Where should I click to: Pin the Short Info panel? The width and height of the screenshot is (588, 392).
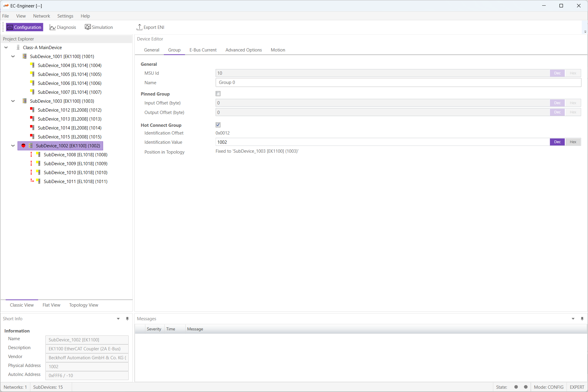tap(127, 319)
